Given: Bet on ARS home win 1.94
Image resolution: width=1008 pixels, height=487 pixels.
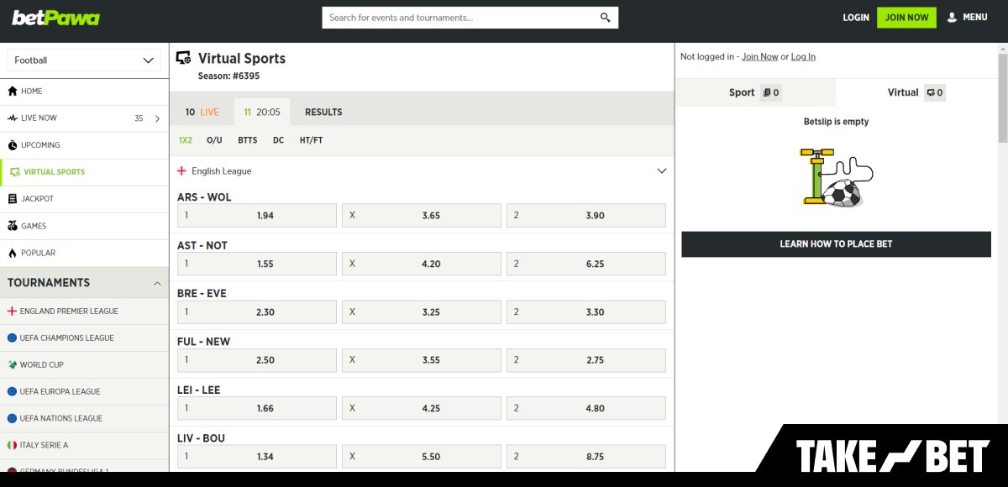Looking at the screenshot, I should [x=257, y=216].
